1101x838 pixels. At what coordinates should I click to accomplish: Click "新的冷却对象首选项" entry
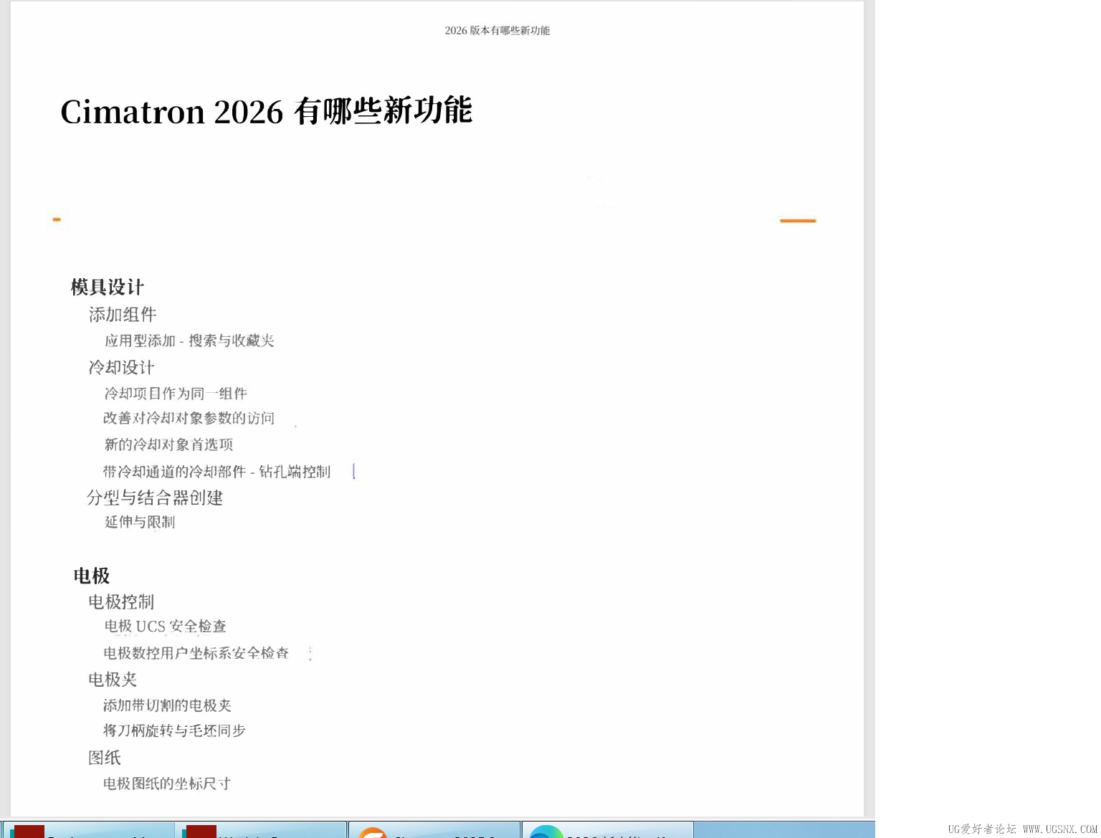pos(168,445)
